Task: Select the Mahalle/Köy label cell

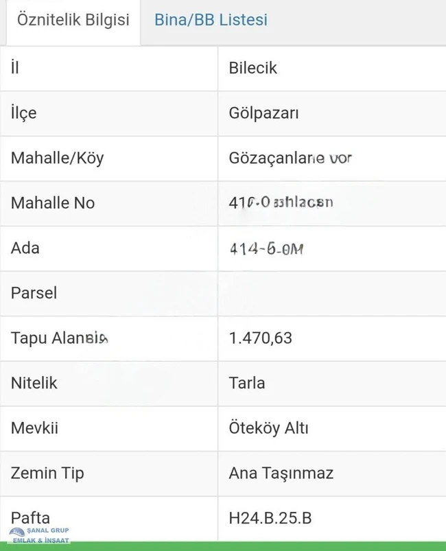Action: click(57, 158)
